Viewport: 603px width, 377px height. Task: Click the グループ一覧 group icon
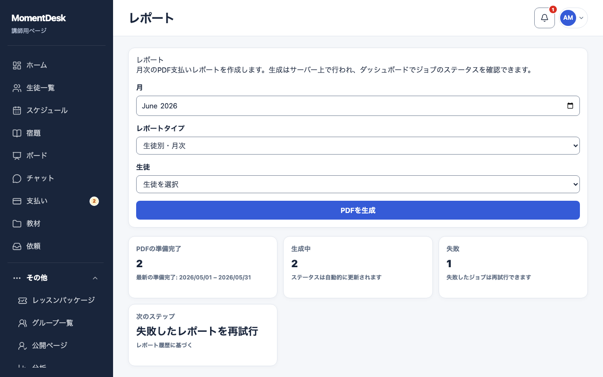tap(23, 323)
